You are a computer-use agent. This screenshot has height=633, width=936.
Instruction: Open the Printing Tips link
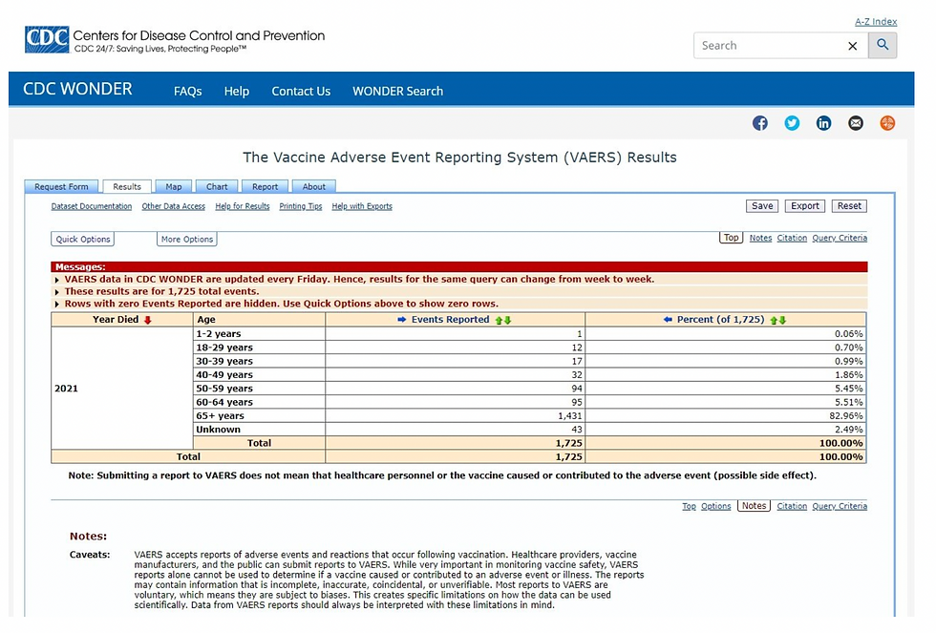coord(300,206)
